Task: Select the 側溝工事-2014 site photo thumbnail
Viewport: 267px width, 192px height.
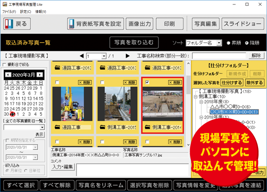Action: (162, 104)
